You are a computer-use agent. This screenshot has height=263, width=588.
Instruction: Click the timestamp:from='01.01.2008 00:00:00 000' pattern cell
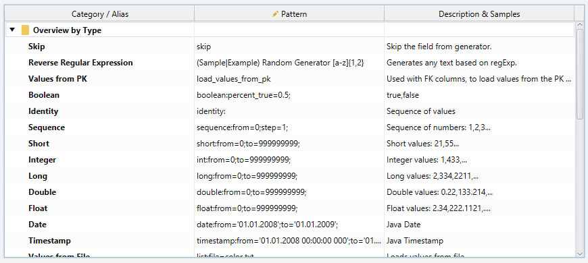(x=289, y=240)
